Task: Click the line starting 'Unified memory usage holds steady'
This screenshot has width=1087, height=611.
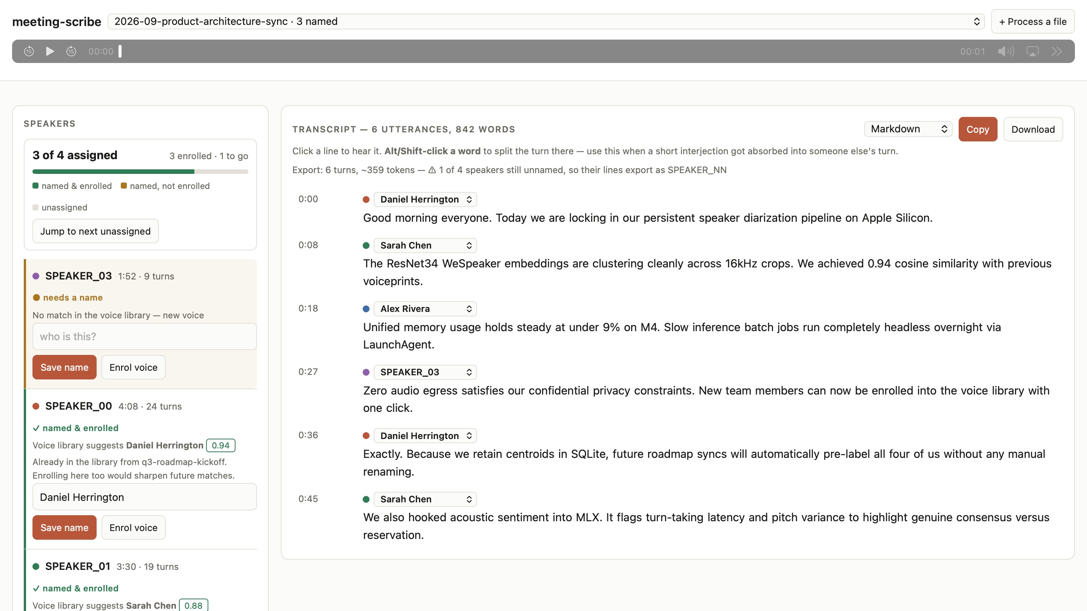Action: point(682,336)
